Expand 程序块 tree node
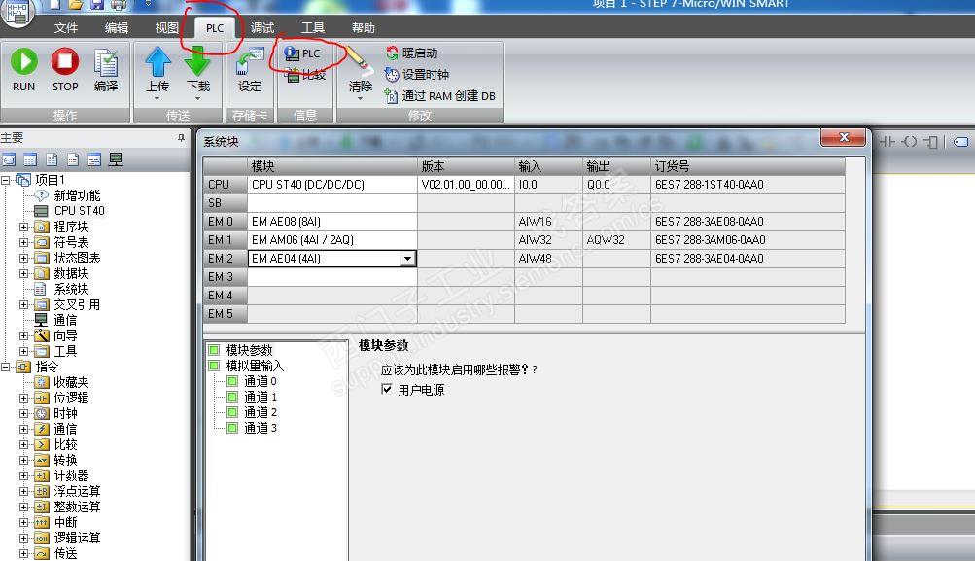Viewport: 975px width, 561px height. (23, 227)
